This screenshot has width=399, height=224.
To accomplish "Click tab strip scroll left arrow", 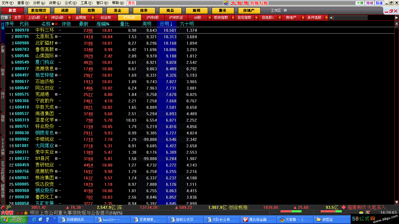I will [x=331, y=17].
